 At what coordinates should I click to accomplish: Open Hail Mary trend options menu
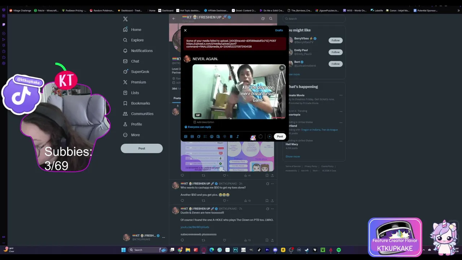coord(341,141)
